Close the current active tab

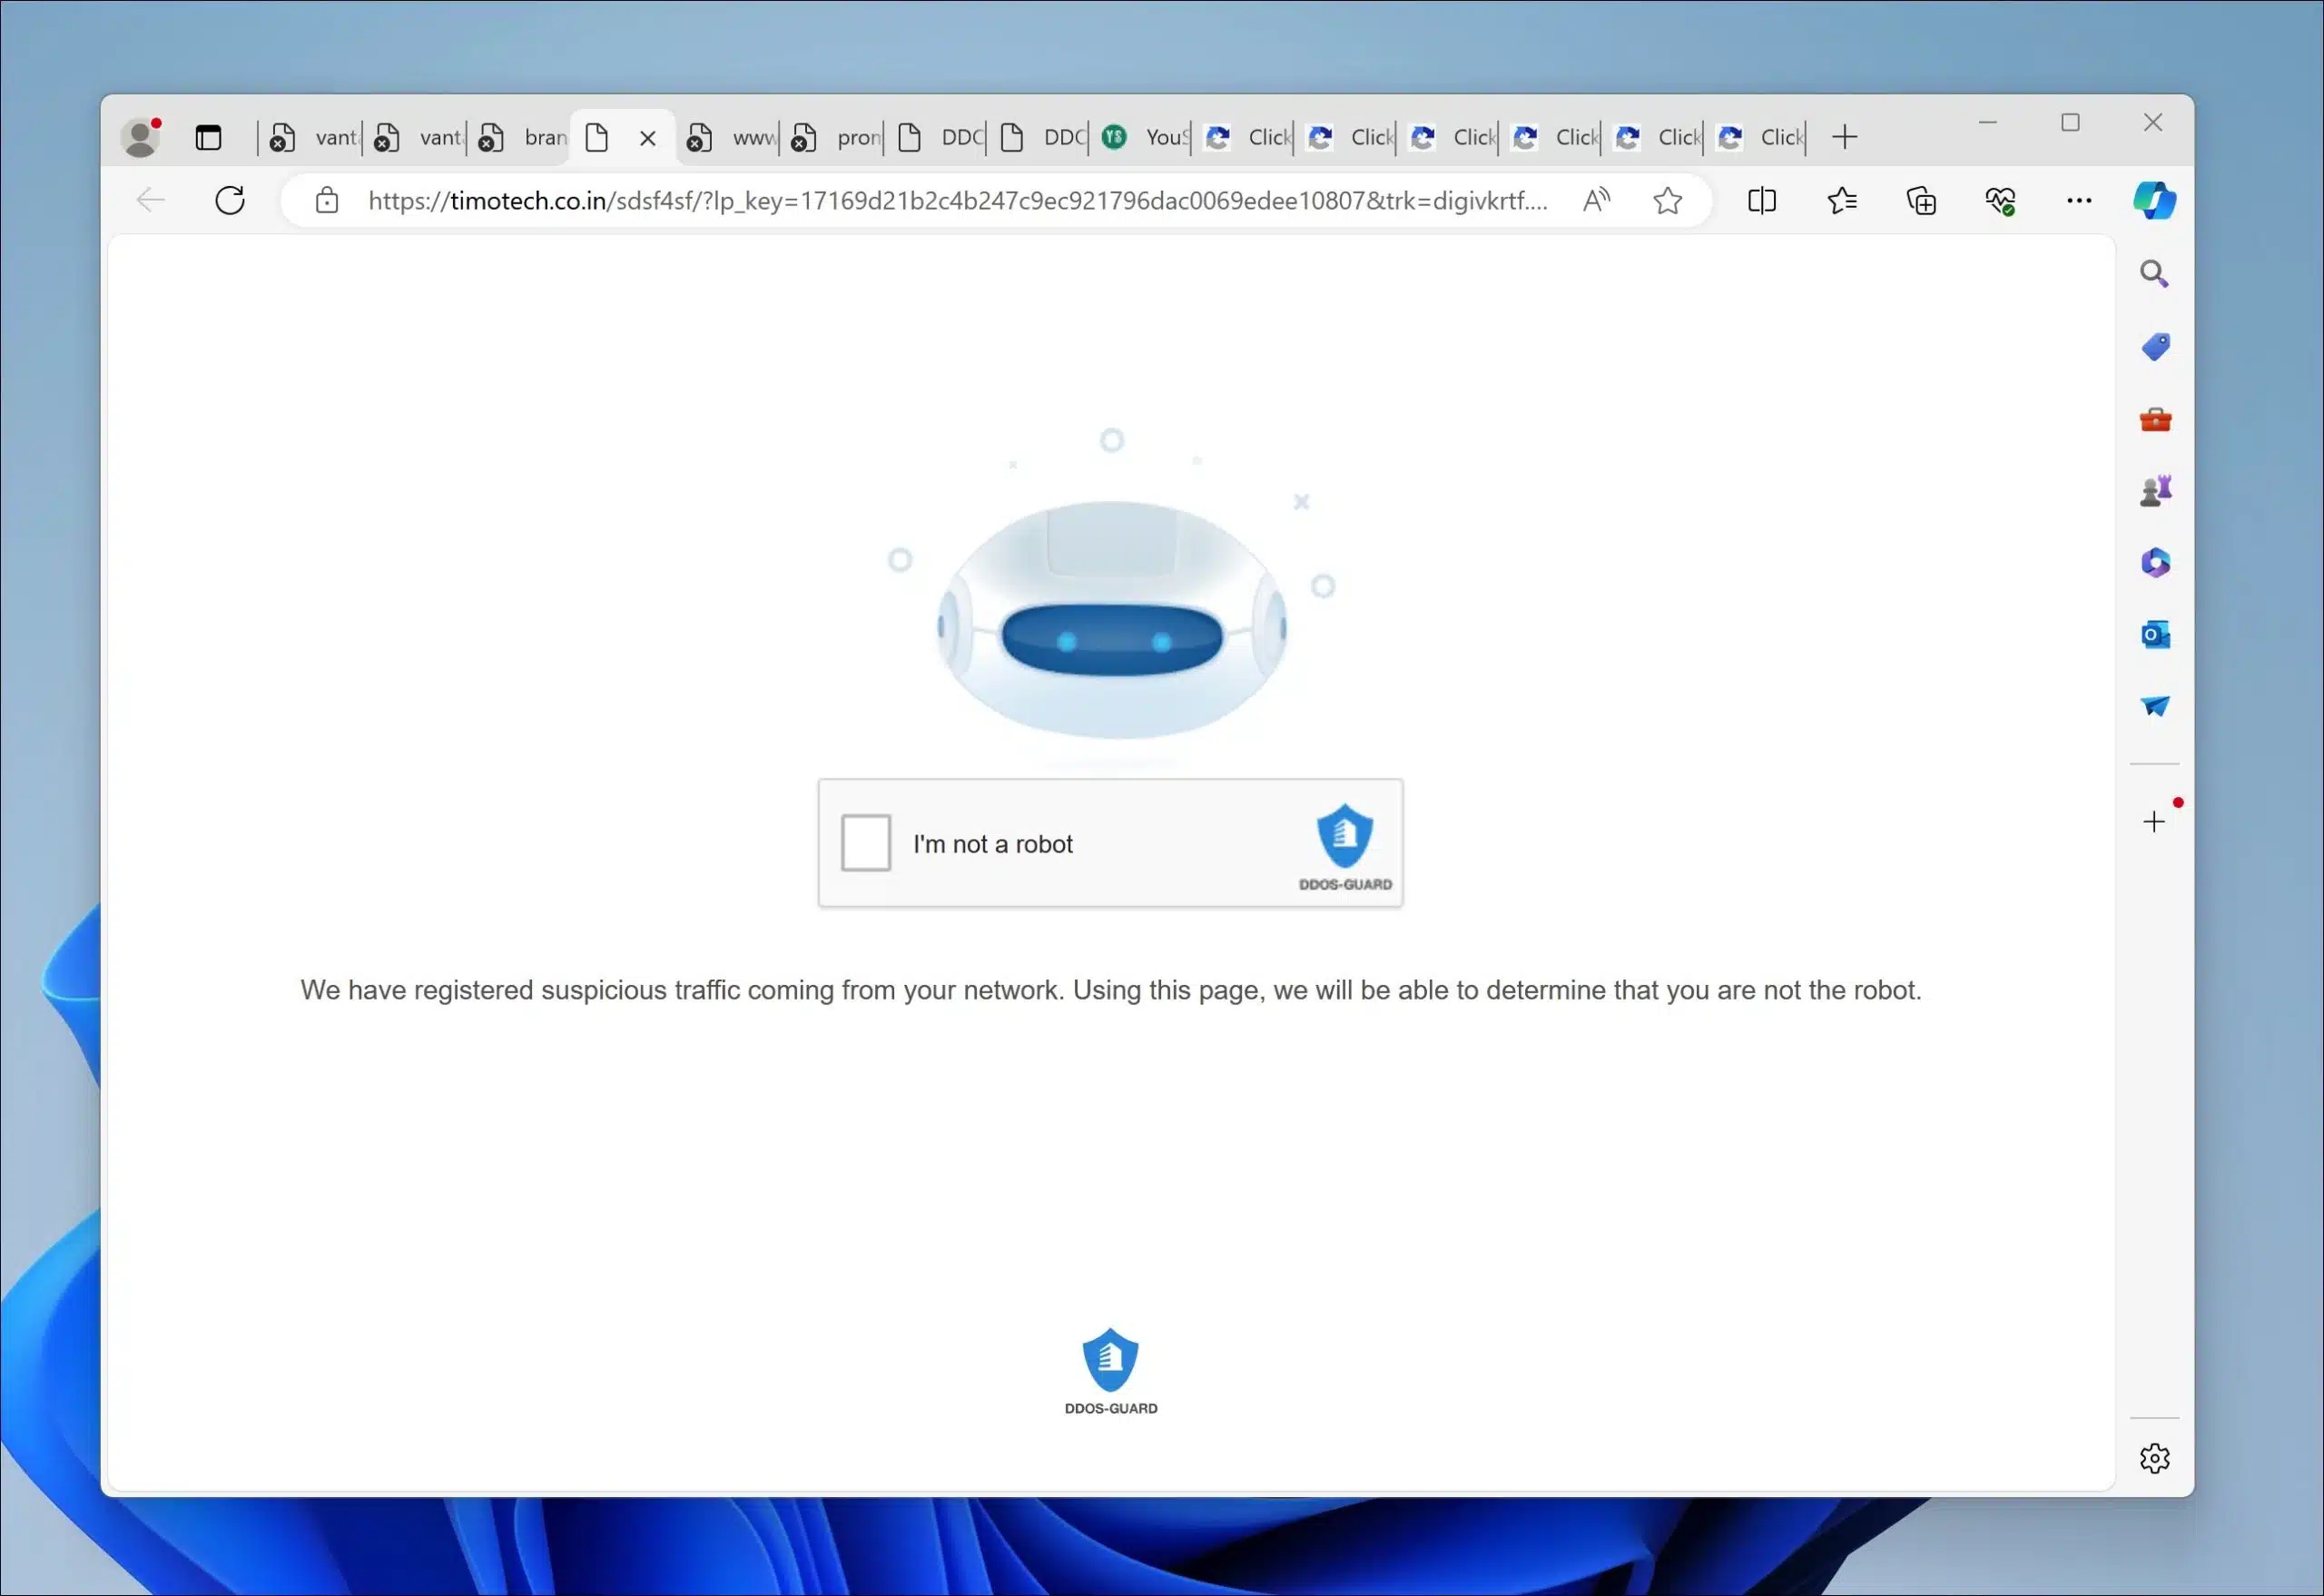pyautogui.click(x=648, y=138)
